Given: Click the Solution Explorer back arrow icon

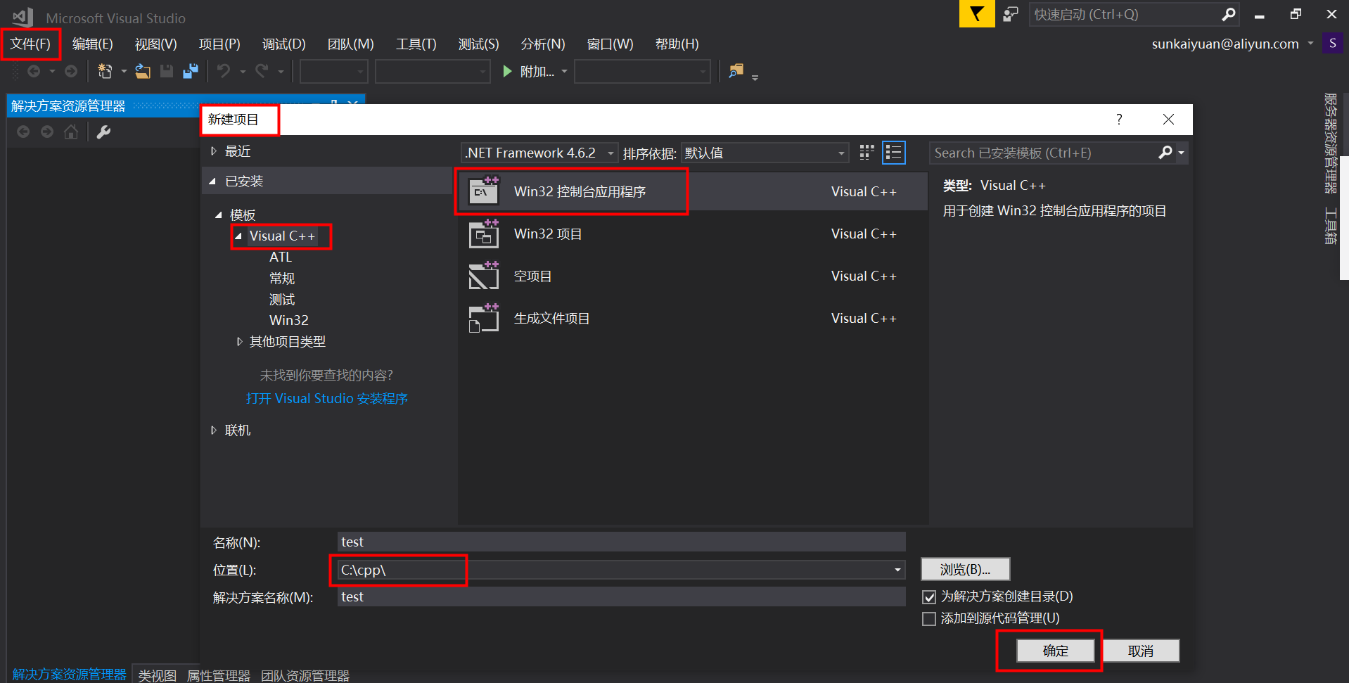Looking at the screenshot, I should 23,132.
